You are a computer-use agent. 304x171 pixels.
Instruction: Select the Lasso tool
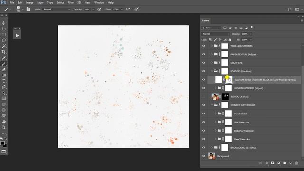(x=4, y=40)
